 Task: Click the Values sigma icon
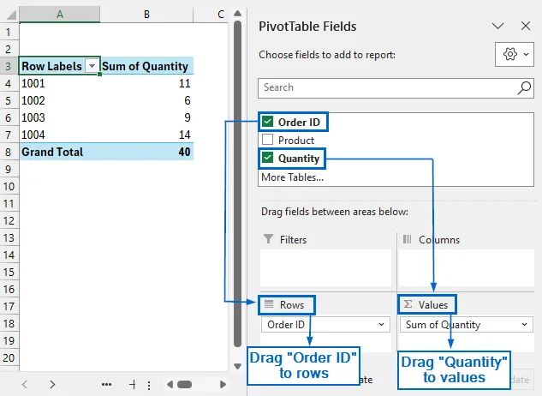408,304
